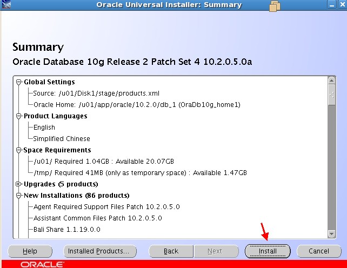Collapse the New Installations (86 products) node

click(19, 196)
